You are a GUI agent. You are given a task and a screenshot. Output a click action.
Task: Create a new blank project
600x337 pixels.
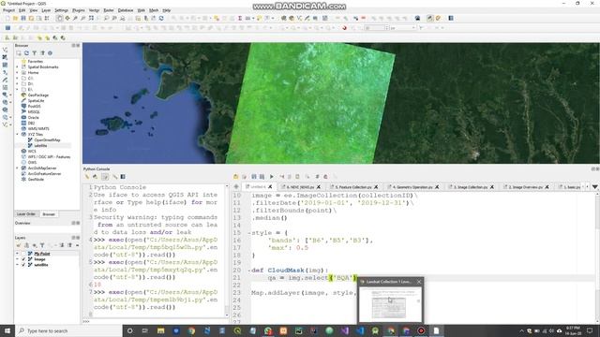click(7, 18)
